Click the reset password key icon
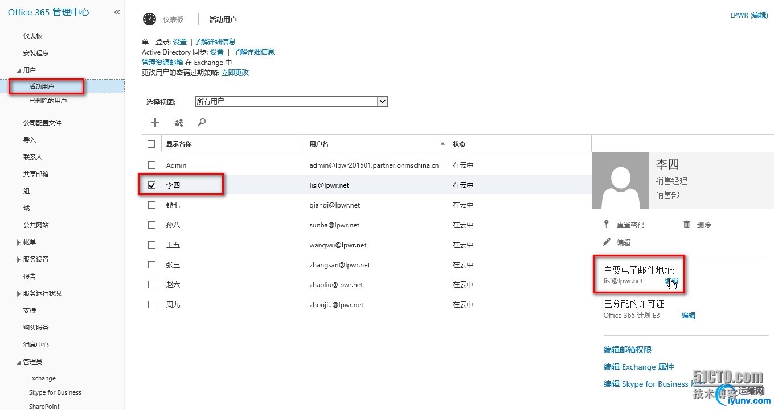Viewport: 774px width, 410px height. tap(607, 225)
